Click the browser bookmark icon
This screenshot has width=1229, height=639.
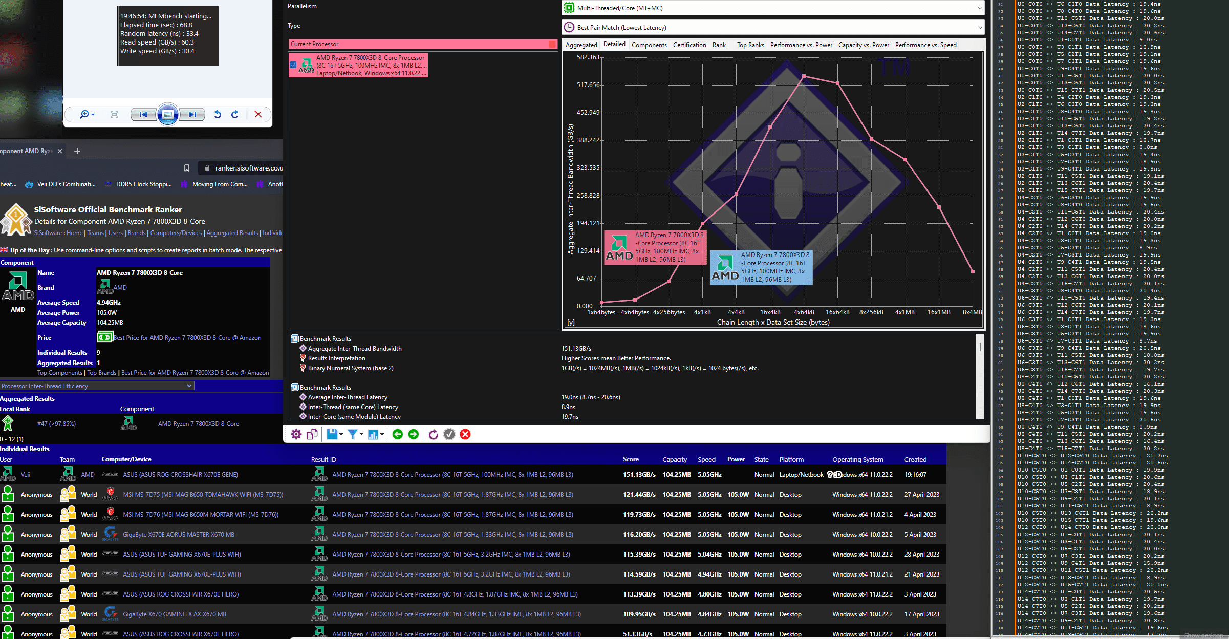187,168
